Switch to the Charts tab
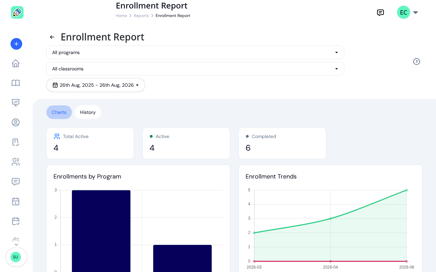 (x=59, y=112)
